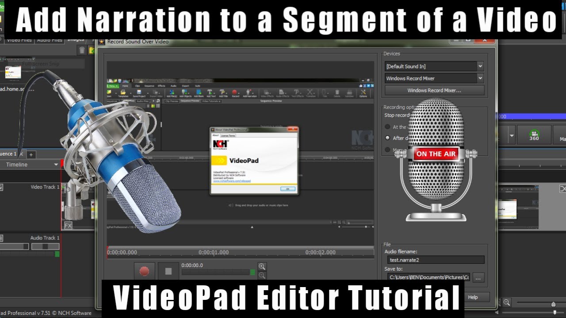Click the Save to folder path field
Screen dimensions: 566x318
(428, 277)
